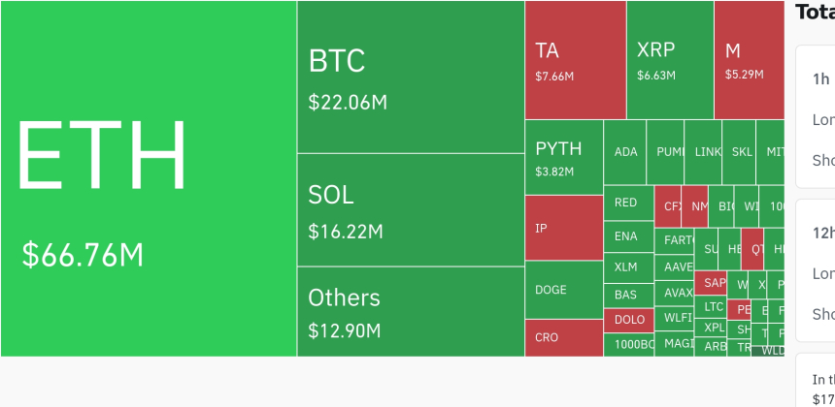Select the red TA $7.66M tile
This screenshot has width=835, height=407.
575,60
